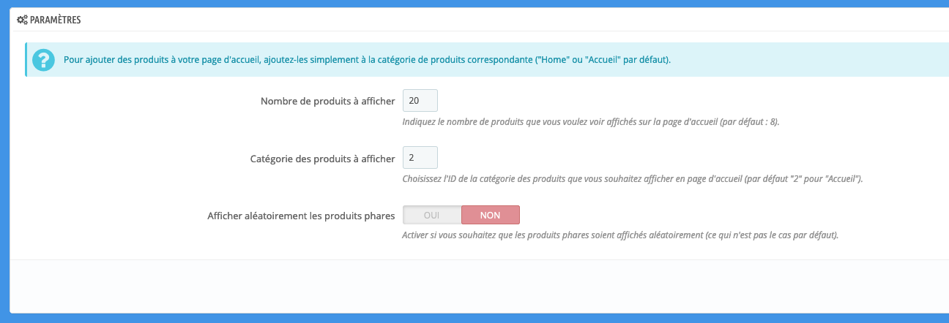Click 'Afficher aléatoirement les produits phares' label

pos(302,216)
